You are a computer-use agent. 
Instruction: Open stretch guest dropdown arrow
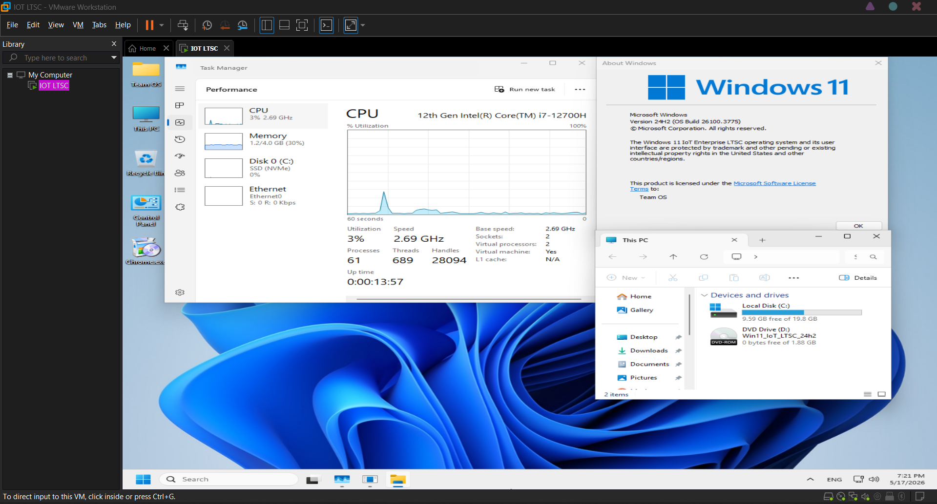click(363, 25)
